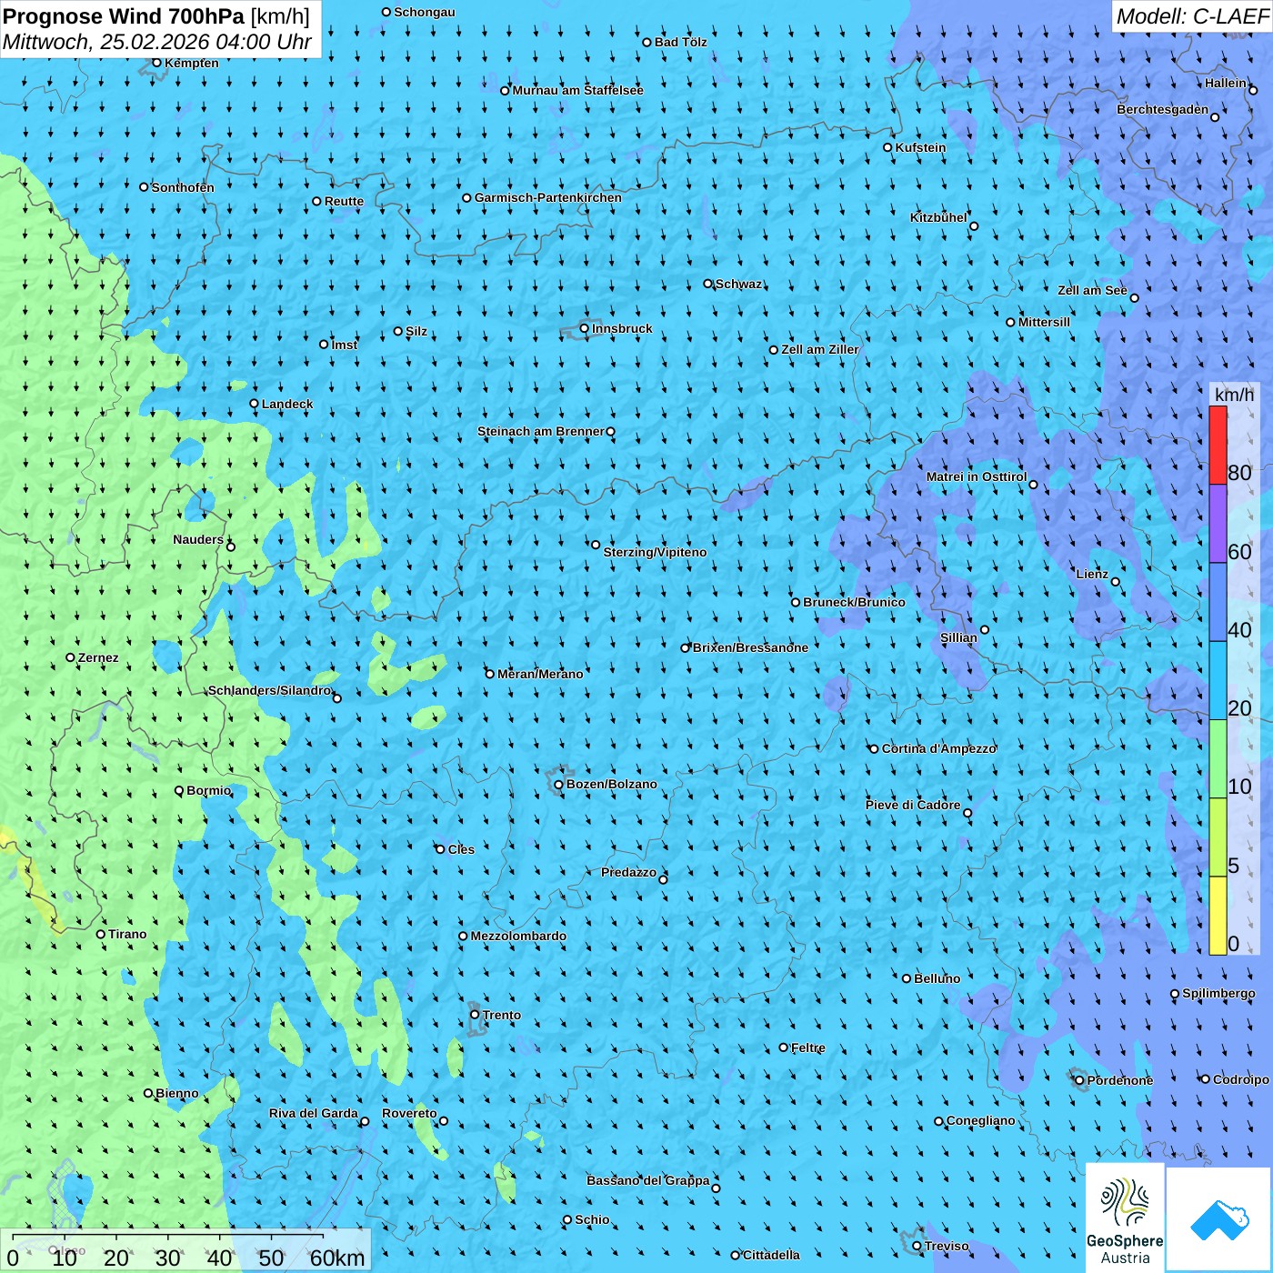The height and width of the screenshot is (1273, 1273).
Task: Click the GeoSphere Austria logo
Action: (x=1125, y=1218)
